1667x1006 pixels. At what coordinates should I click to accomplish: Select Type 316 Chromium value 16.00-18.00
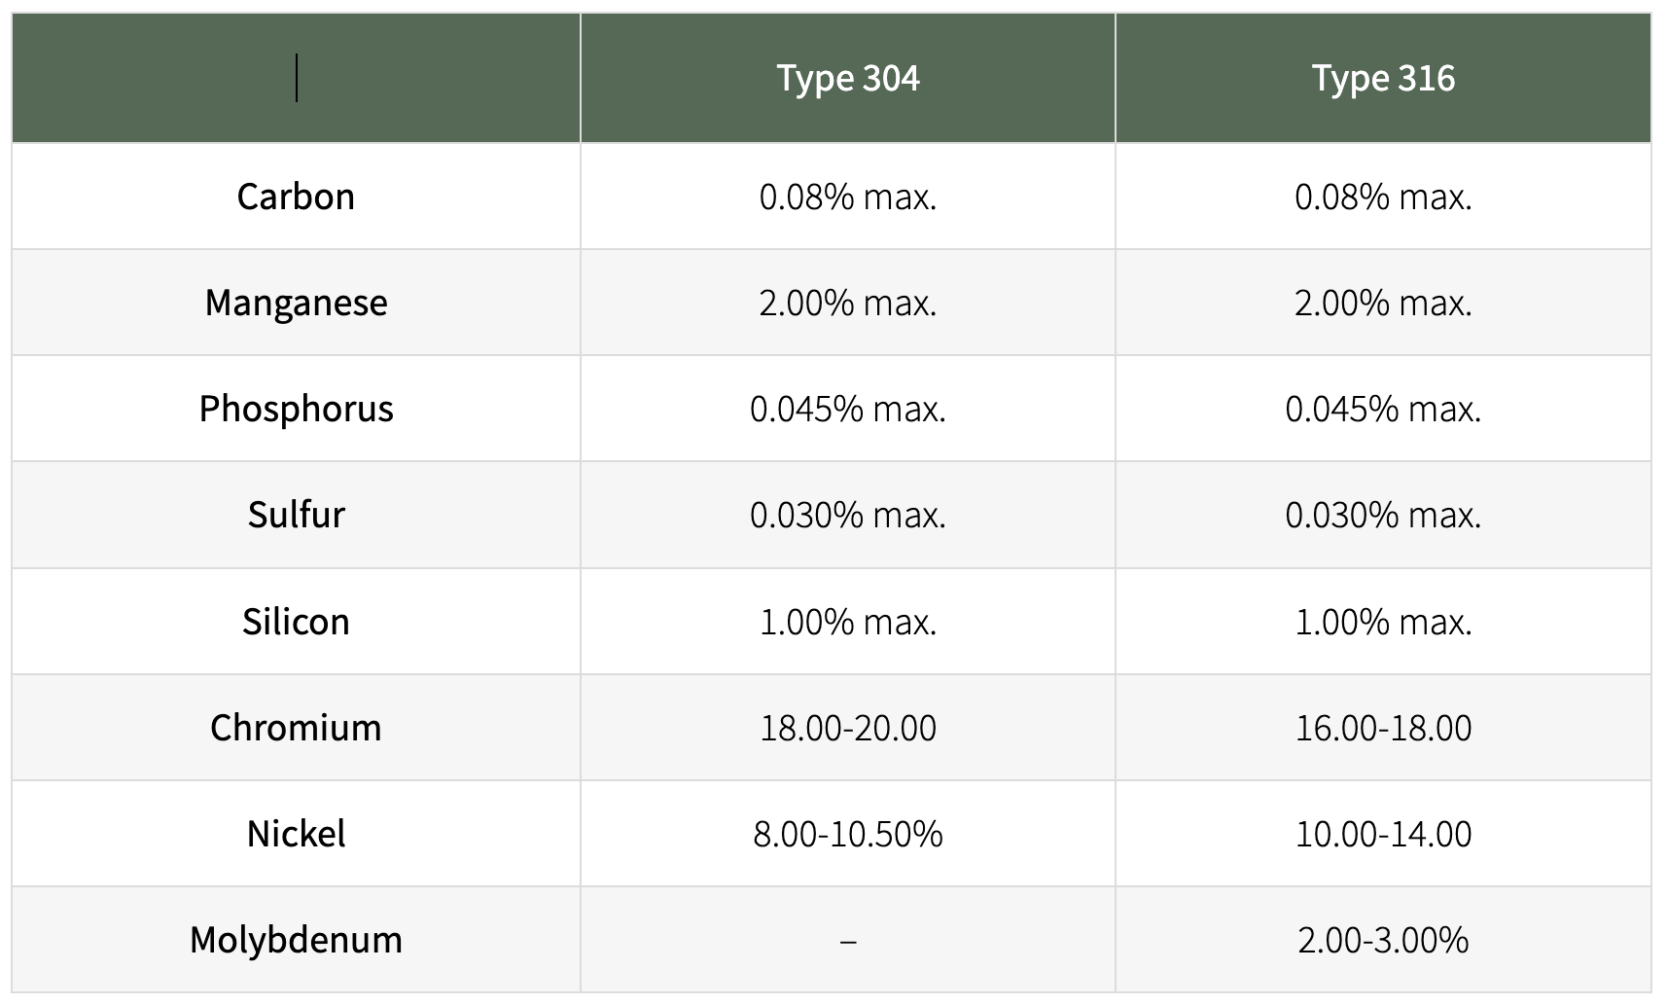click(1382, 728)
